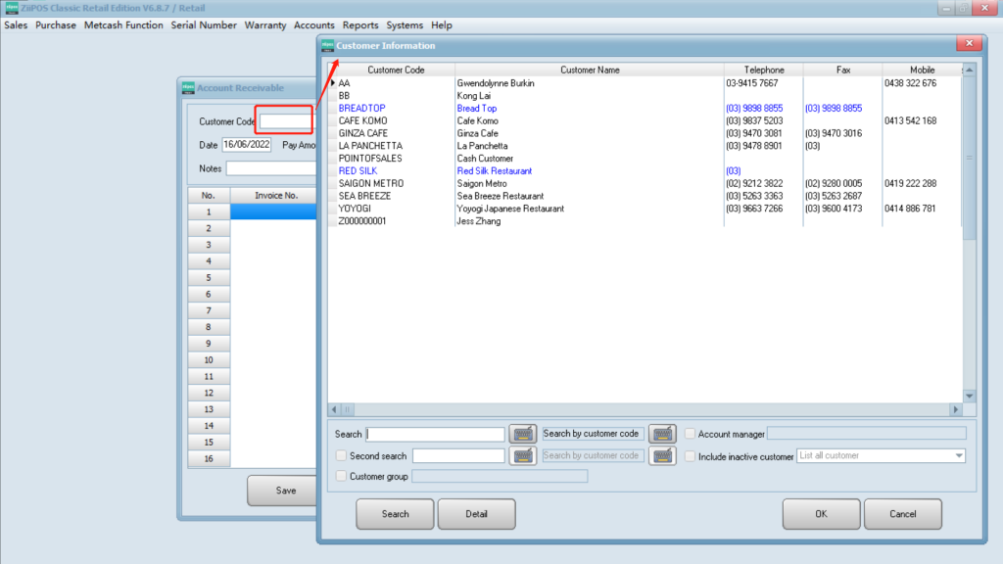Click the ZiiPOS application icon in title bar
This screenshot has width=1003, height=564.
pos(11,8)
